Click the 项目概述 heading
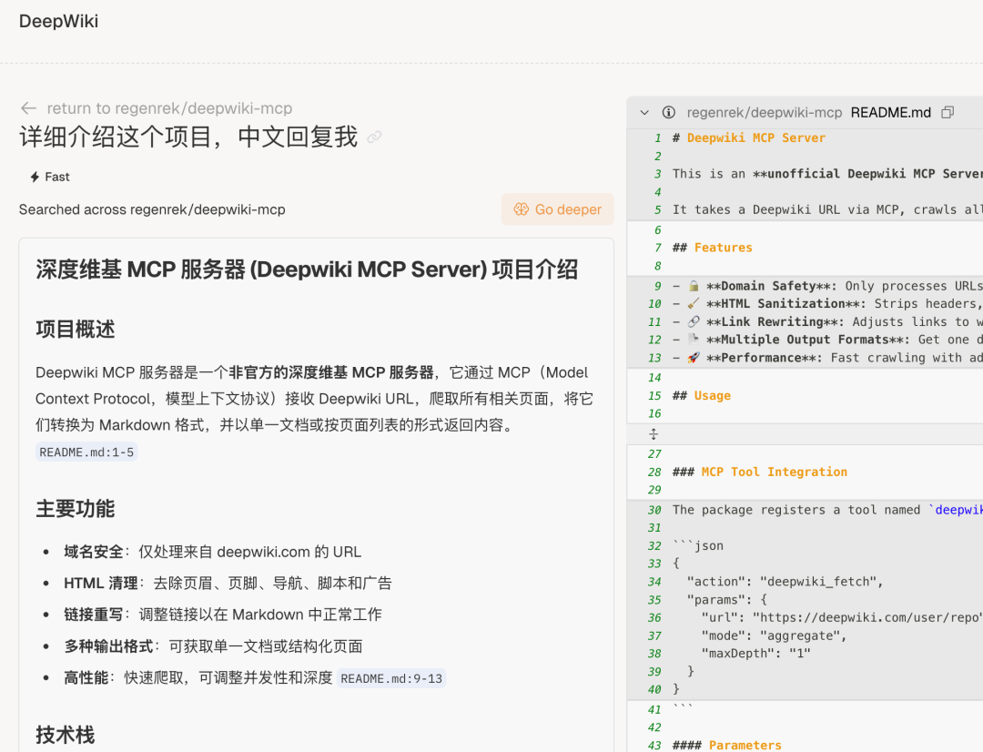Image resolution: width=983 pixels, height=752 pixels. (x=76, y=330)
